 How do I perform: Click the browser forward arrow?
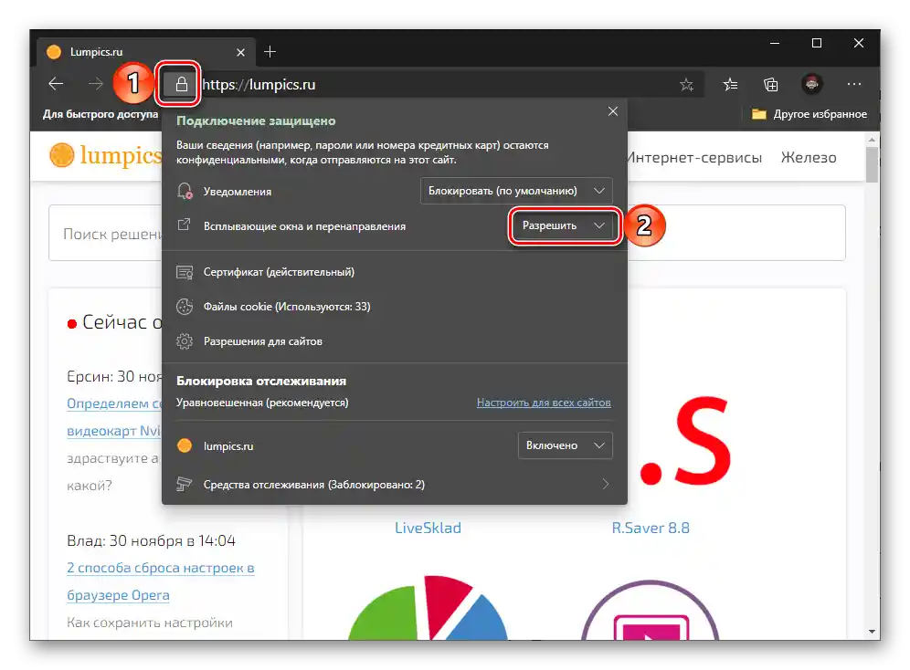coord(95,84)
